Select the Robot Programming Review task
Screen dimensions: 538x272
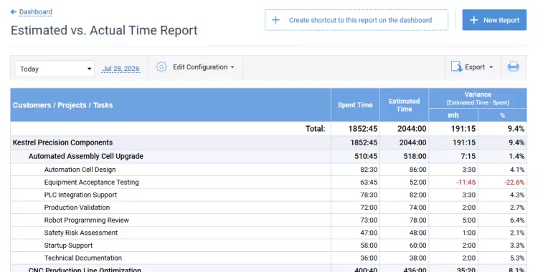pyautogui.click(x=268, y=220)
